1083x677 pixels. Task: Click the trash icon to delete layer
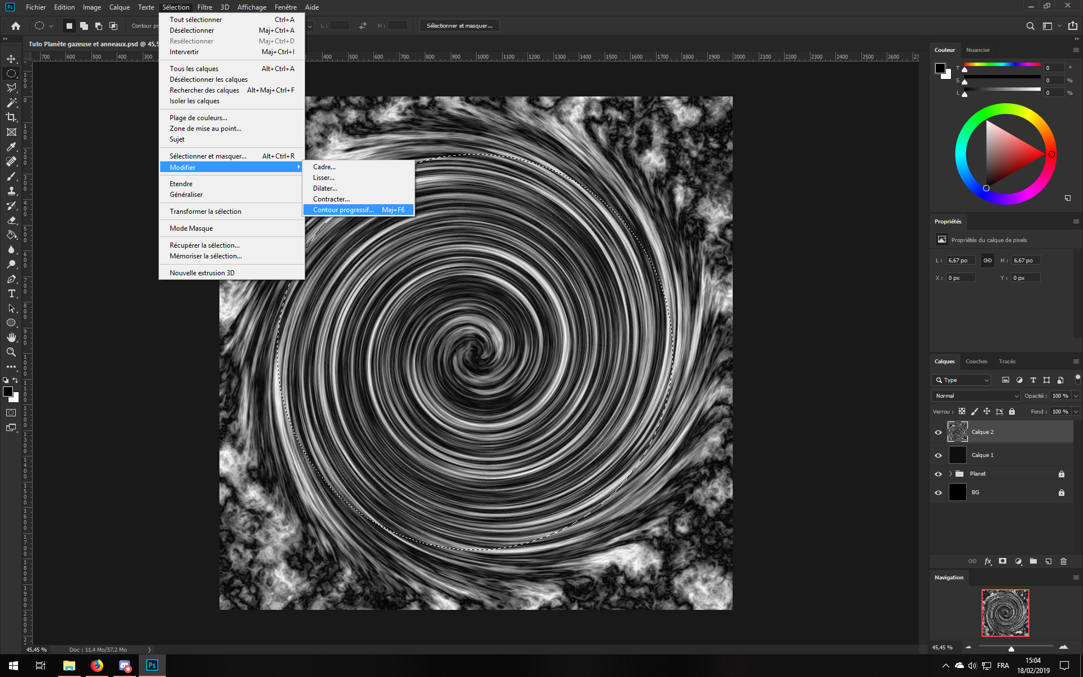pos(1063,561)
